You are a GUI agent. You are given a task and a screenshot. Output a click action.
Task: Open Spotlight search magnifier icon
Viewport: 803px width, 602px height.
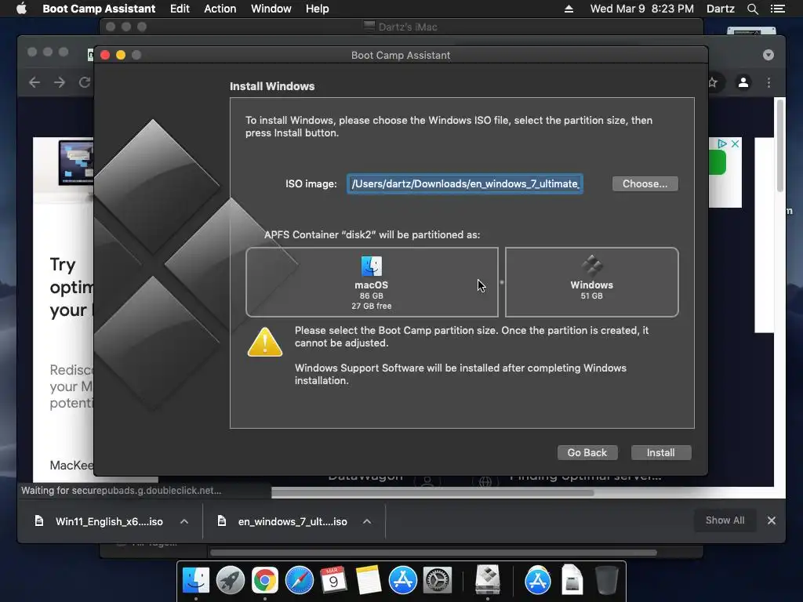(752, 9)
